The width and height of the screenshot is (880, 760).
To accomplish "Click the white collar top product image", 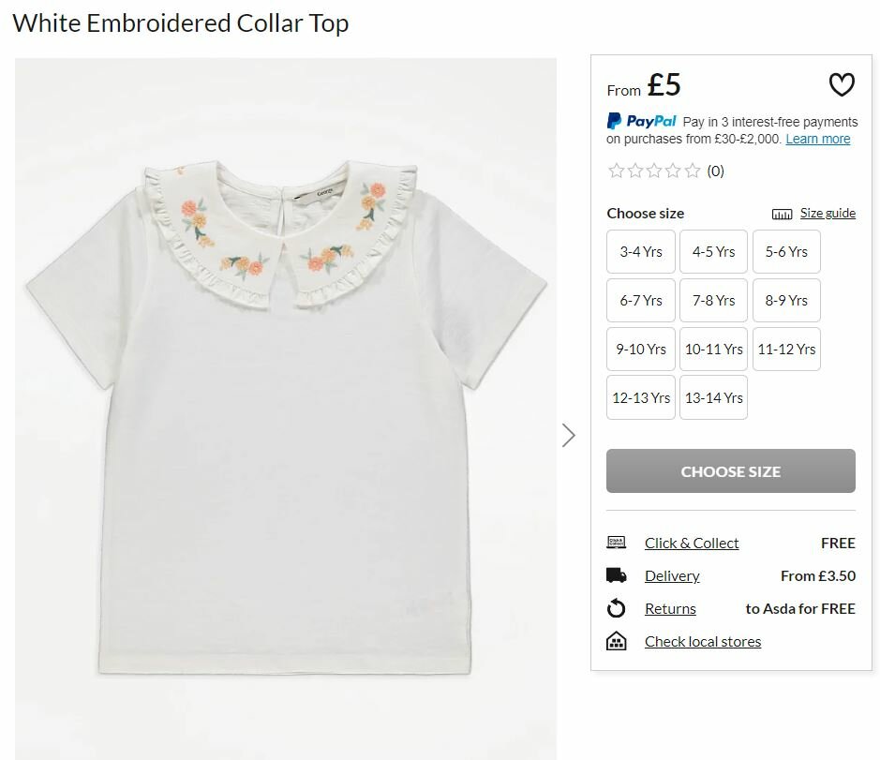I will (x=285, y=412).
